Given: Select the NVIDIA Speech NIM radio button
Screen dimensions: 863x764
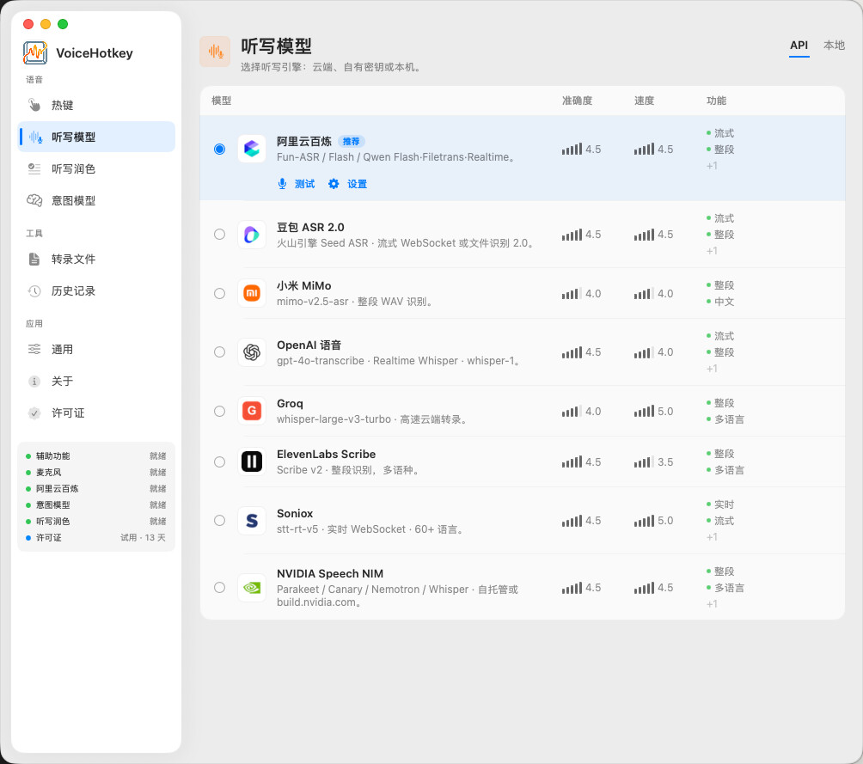Looking at the screenshot, I should pos(219,588).
